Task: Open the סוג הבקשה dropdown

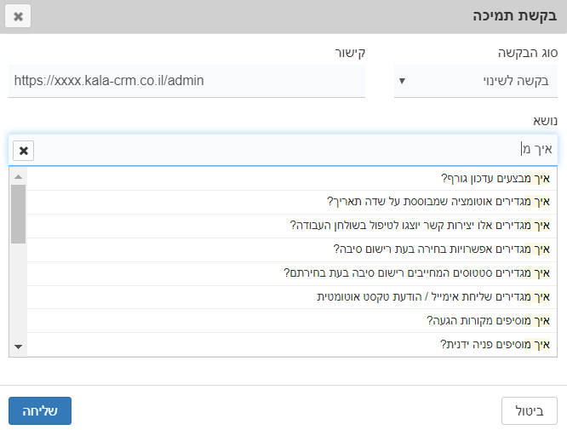Action: [476, 81]
